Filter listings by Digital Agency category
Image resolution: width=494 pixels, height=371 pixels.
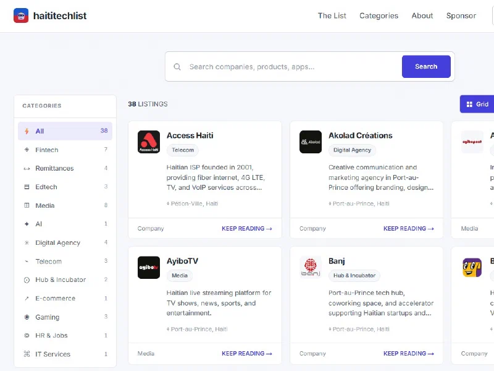pos(65,242)
